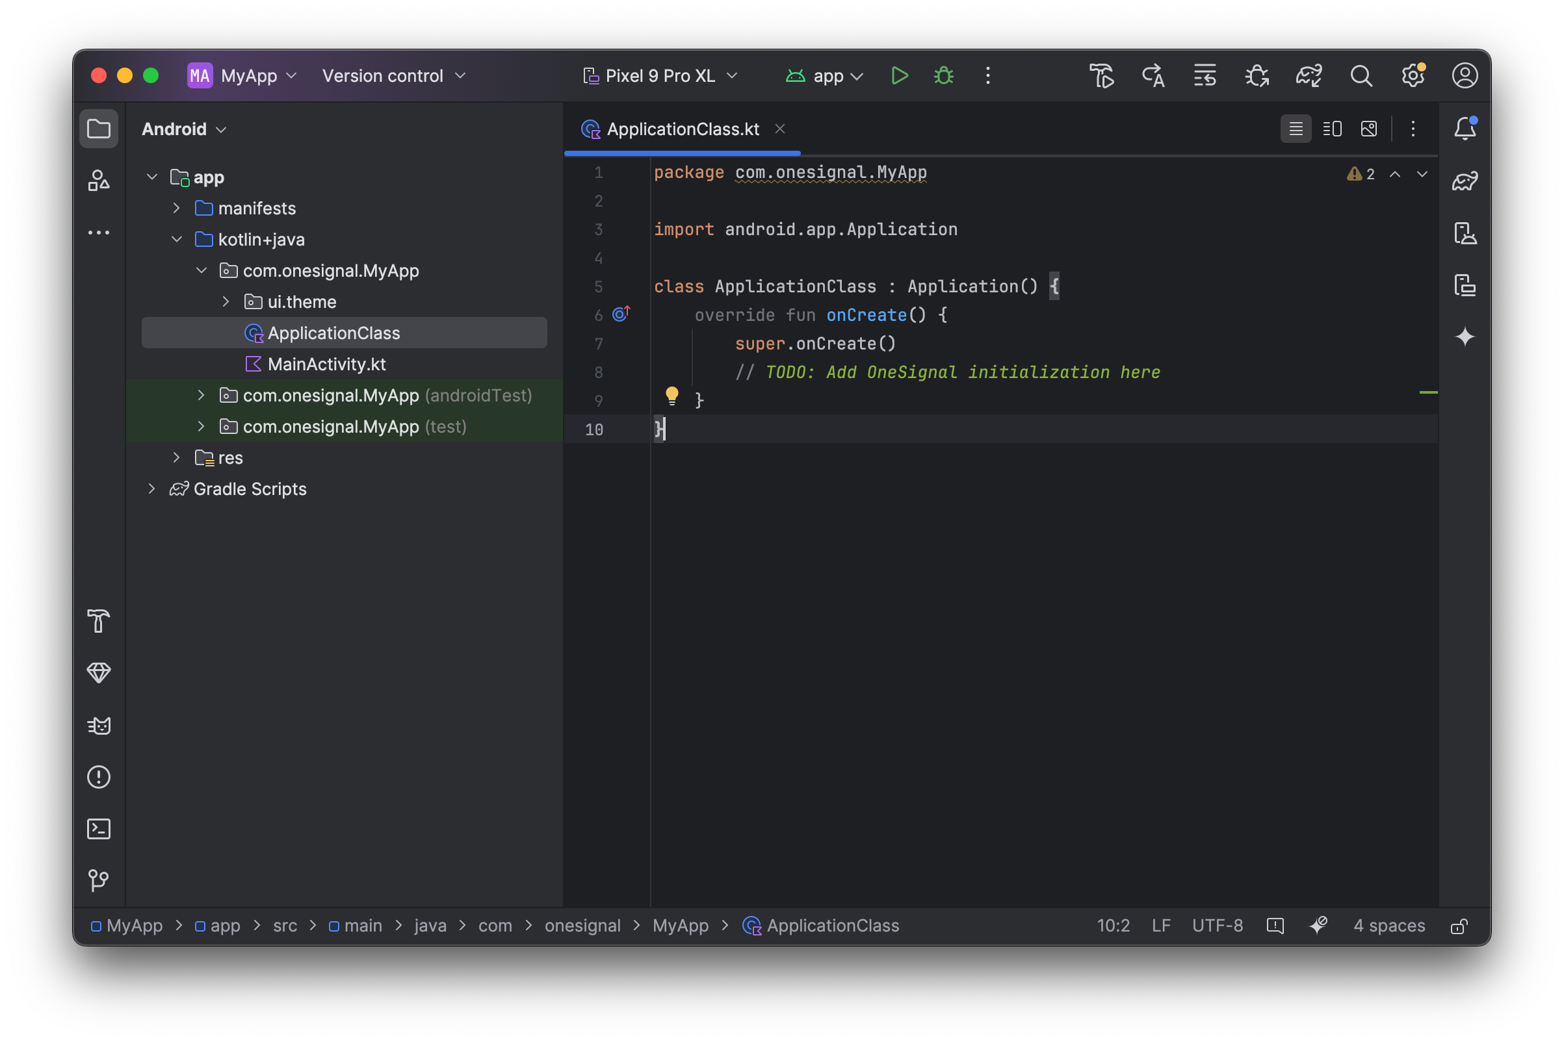Image resolution: width=1564 pixels, height=1042 pixels.
Task: Click the Gemini sparkle icon in right sidebar
Action: (x=1465, y=337)
